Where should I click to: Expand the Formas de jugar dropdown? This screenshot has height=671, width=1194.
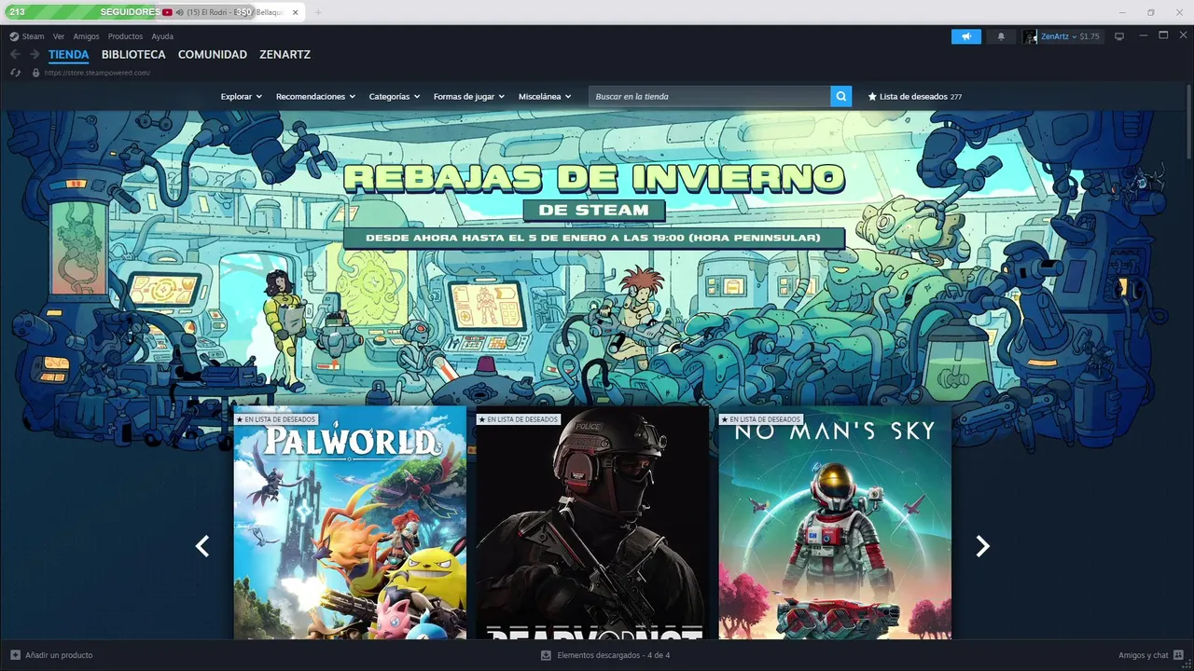(469, 96)
